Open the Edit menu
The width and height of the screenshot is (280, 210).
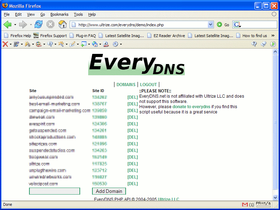tap(18, 14)
